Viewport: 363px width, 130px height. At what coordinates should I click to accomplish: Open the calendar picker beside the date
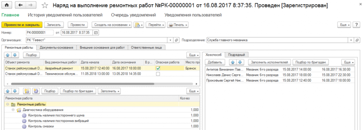coord(96,32)
